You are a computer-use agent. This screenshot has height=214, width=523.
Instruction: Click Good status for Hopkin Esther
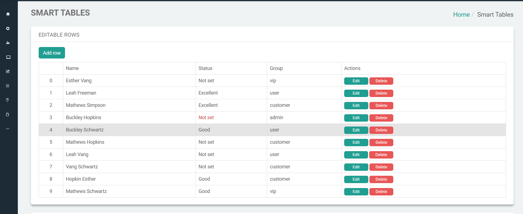[204, 179]
